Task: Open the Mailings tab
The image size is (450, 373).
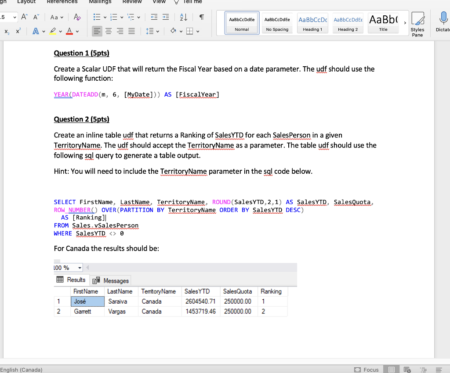Action: click(100, 2)
